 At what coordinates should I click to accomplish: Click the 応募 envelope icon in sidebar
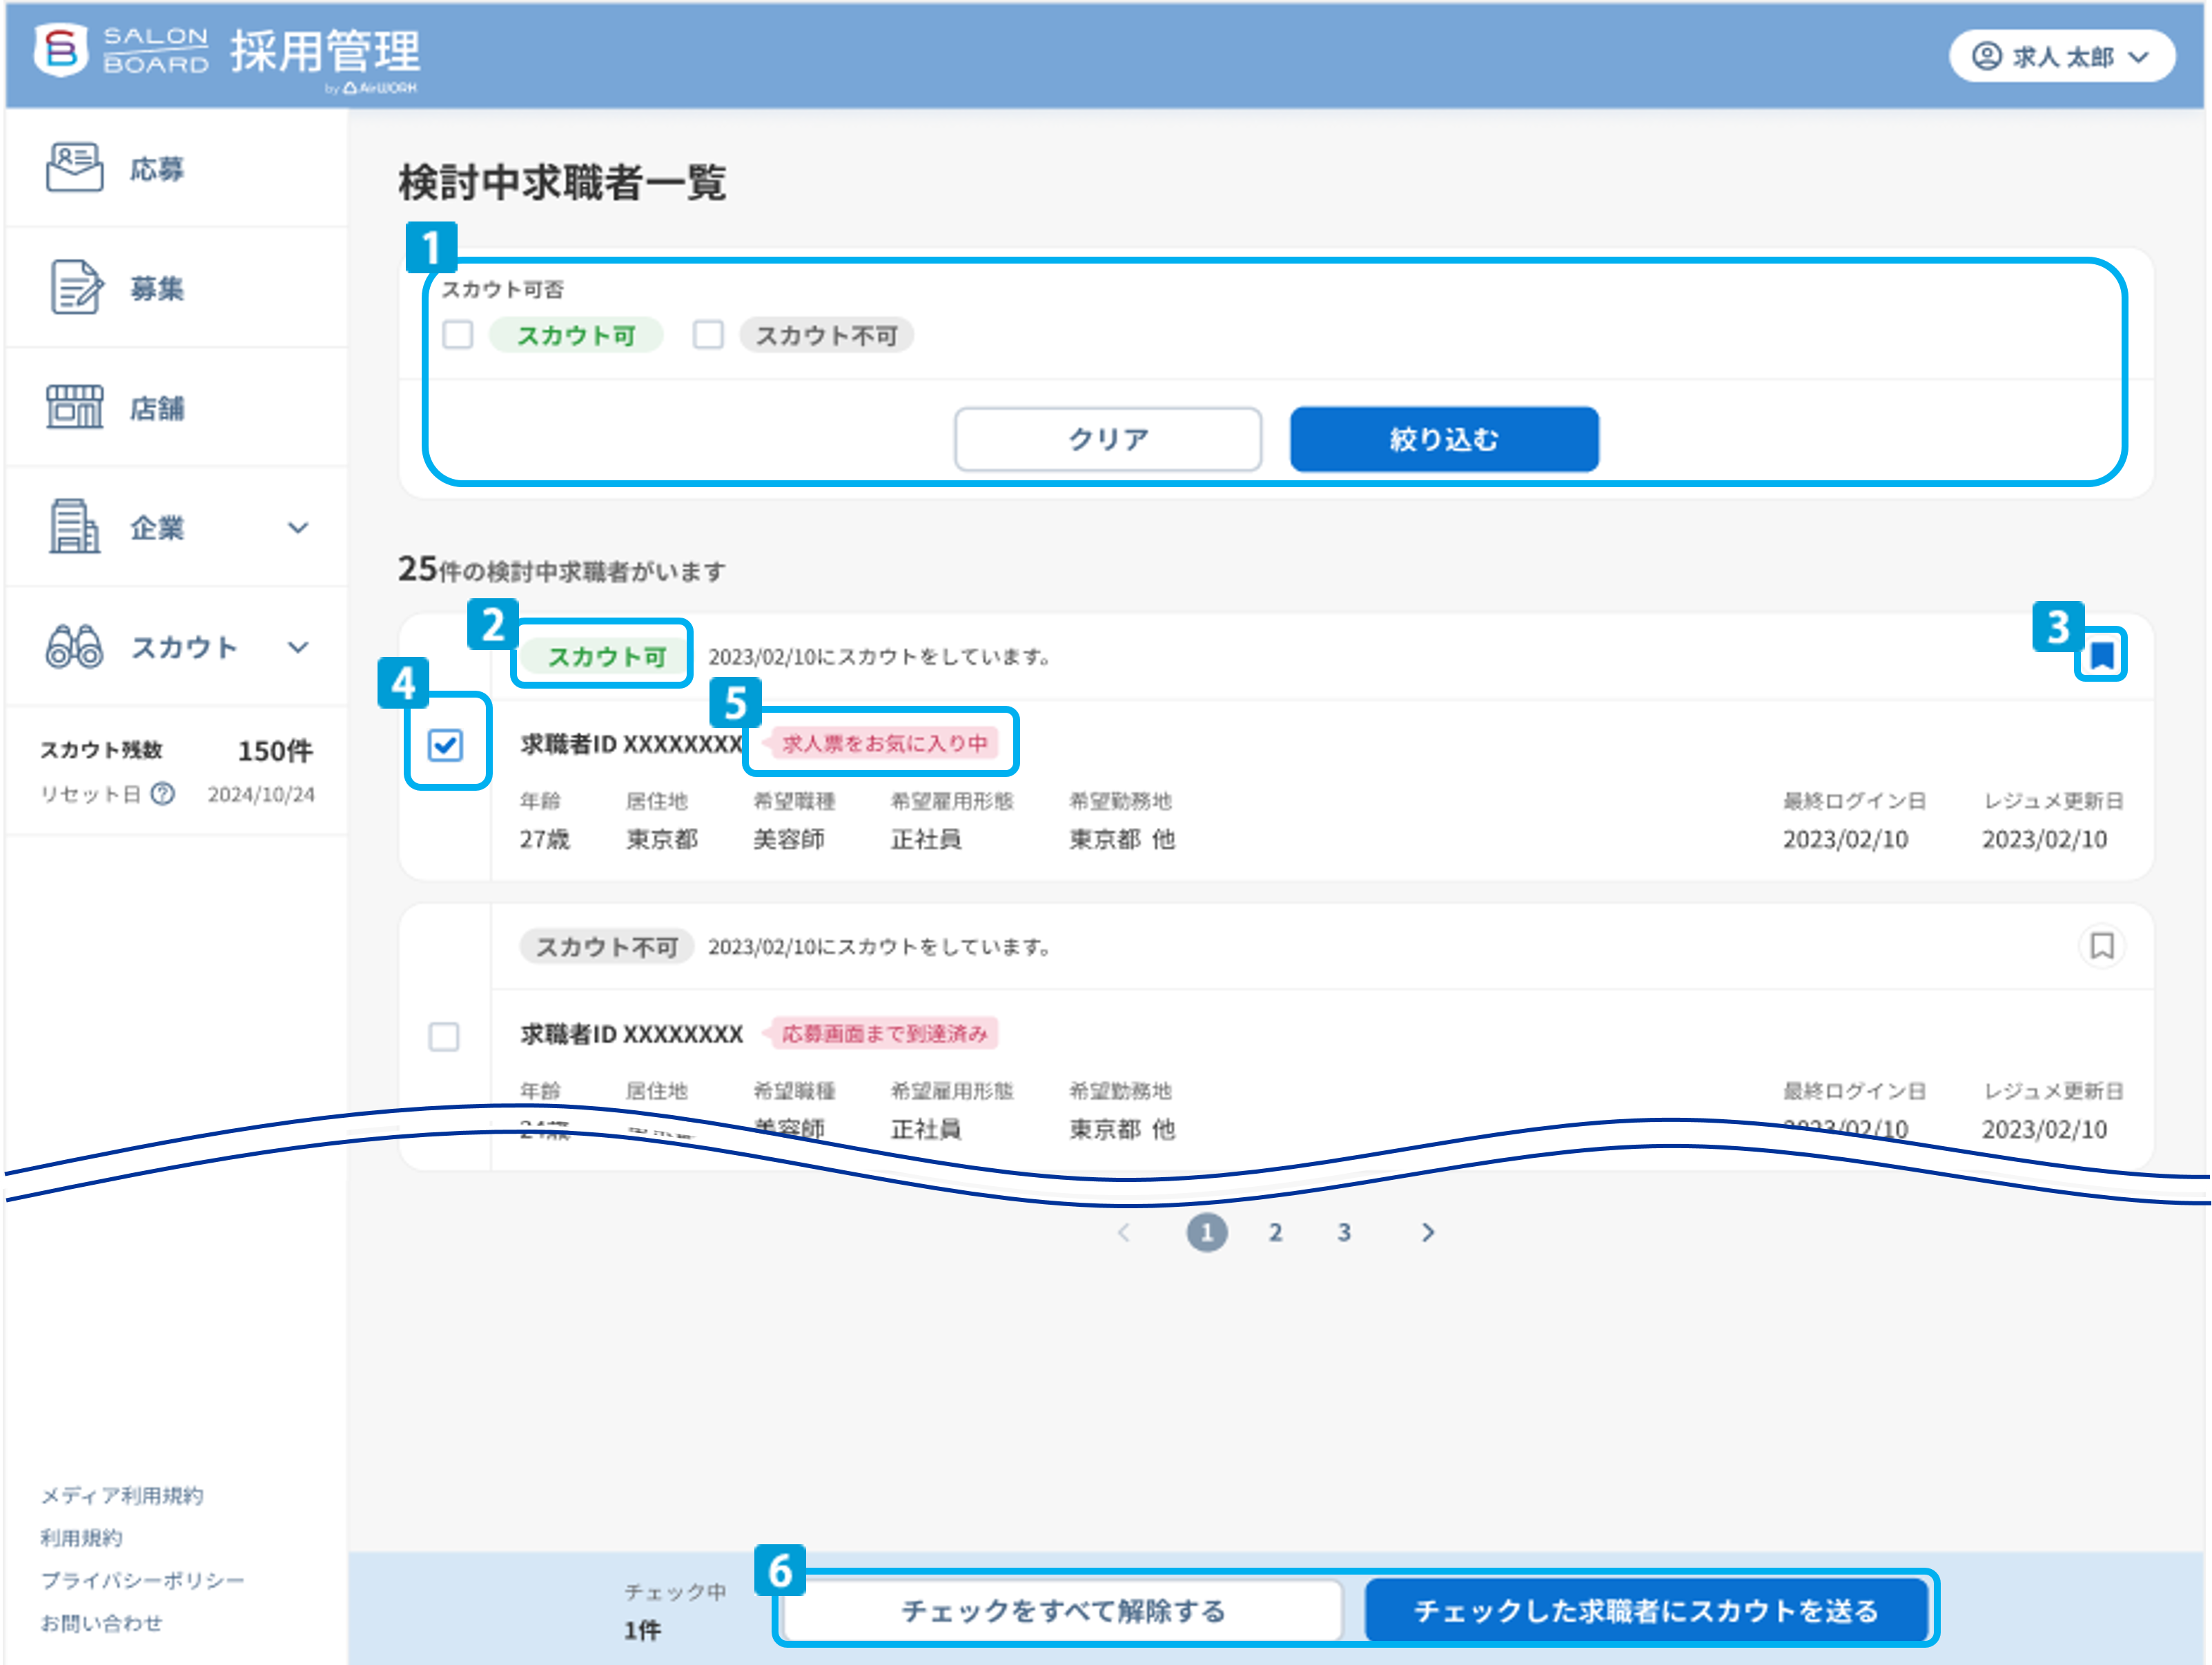[74, 168]
